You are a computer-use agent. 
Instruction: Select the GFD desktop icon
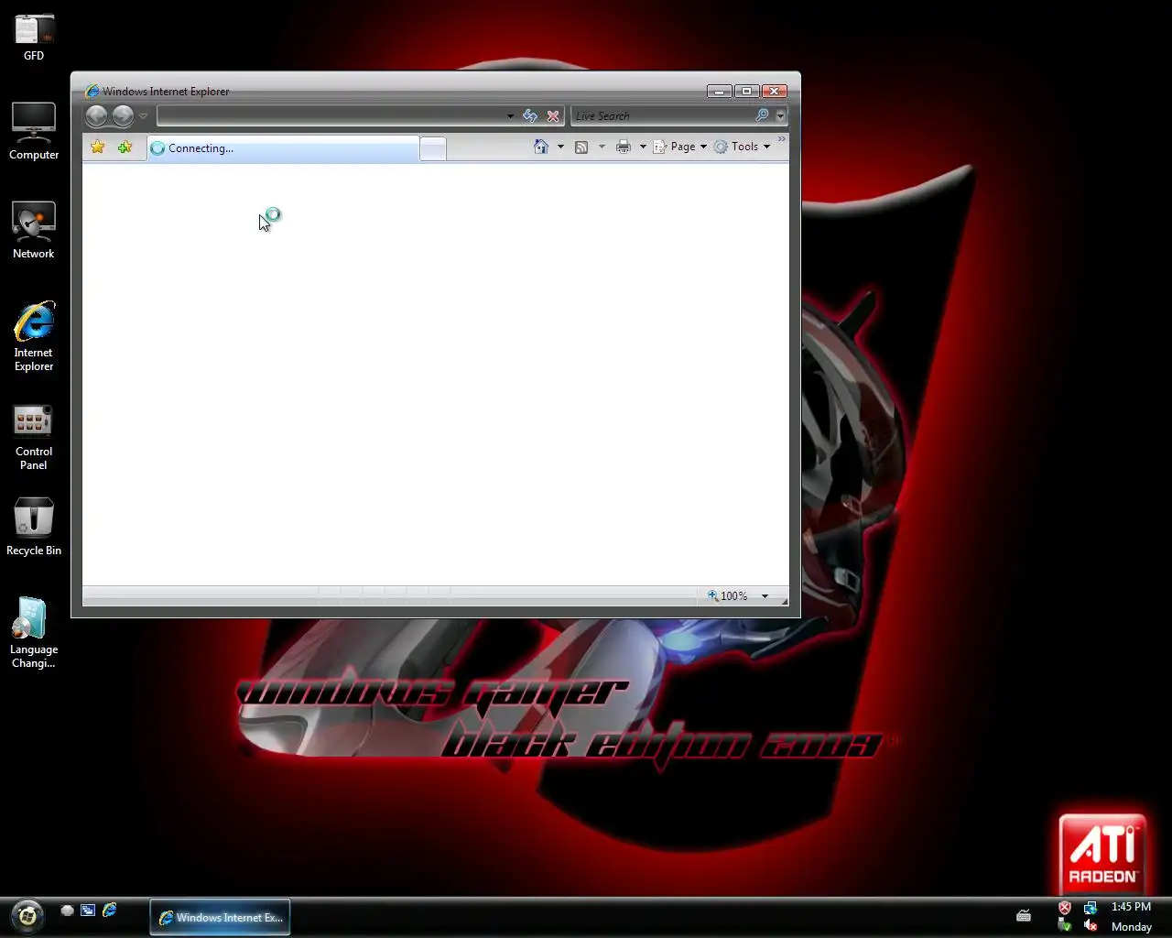point(34,38)
